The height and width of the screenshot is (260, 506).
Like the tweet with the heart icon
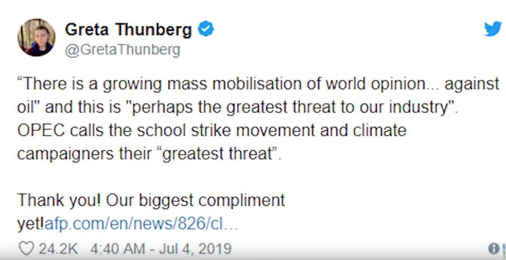coord(25,249)
